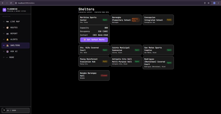Bookmark this page with the star icon
This screenshot has width=221, height=114.
click(x=209, y=3)
